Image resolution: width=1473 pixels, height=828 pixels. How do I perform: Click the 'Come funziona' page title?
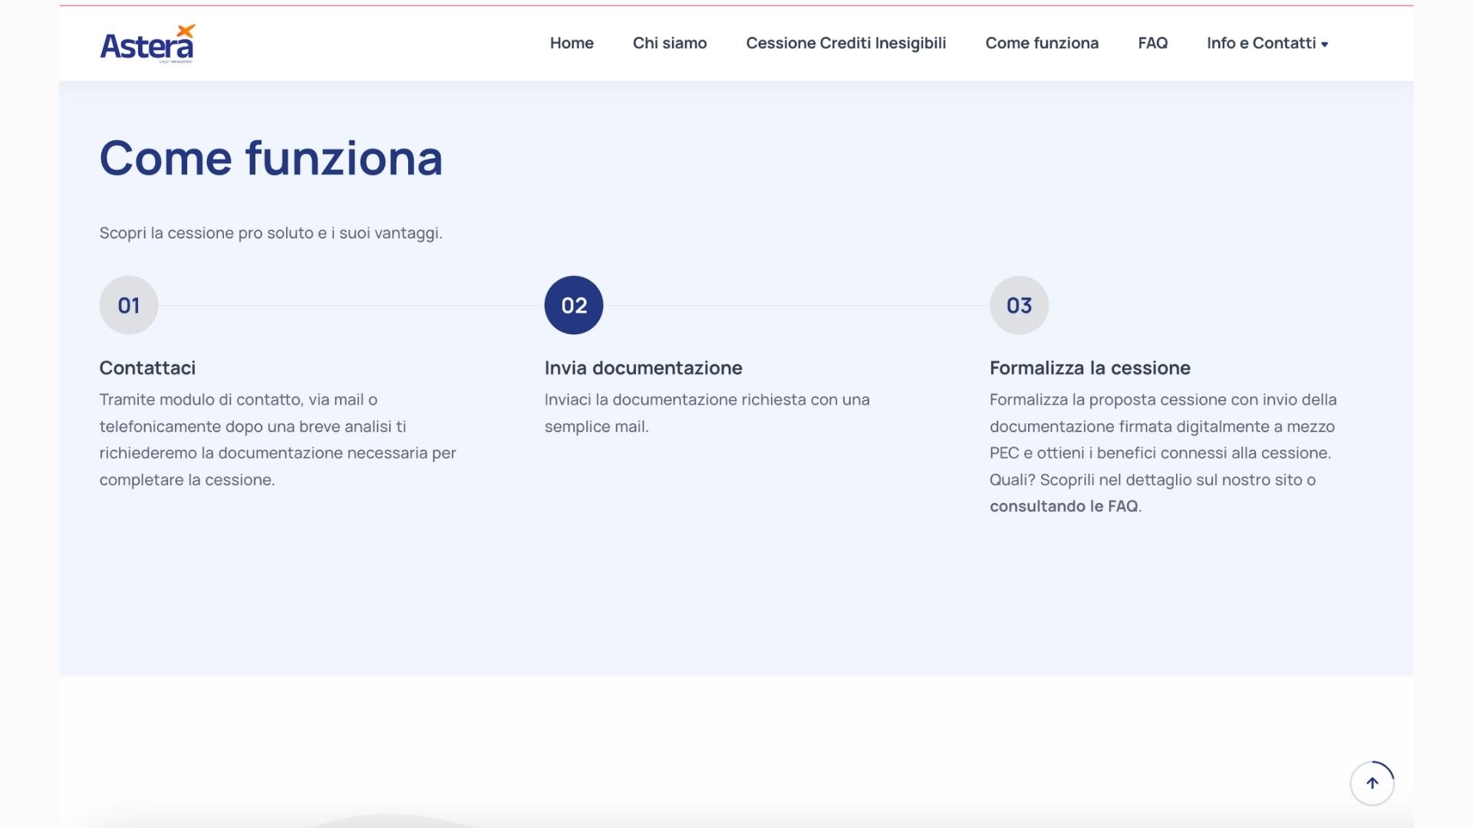point(271,159)
